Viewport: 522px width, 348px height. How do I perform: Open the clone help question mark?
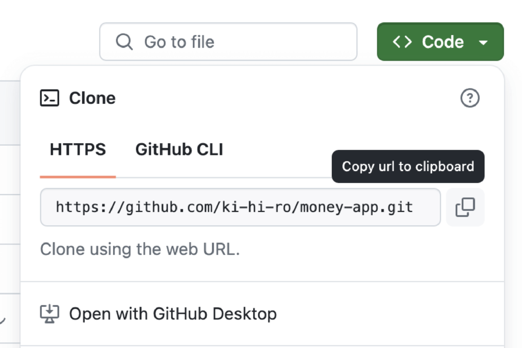469,98
